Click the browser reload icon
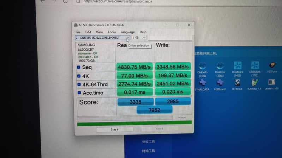 (x=65, y=1)
